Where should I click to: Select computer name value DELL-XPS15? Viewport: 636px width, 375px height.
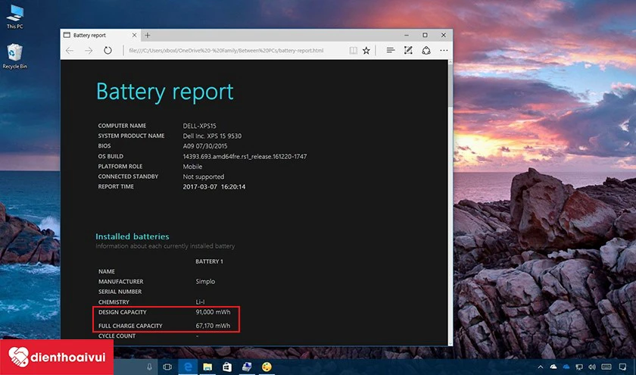point(200,126)
